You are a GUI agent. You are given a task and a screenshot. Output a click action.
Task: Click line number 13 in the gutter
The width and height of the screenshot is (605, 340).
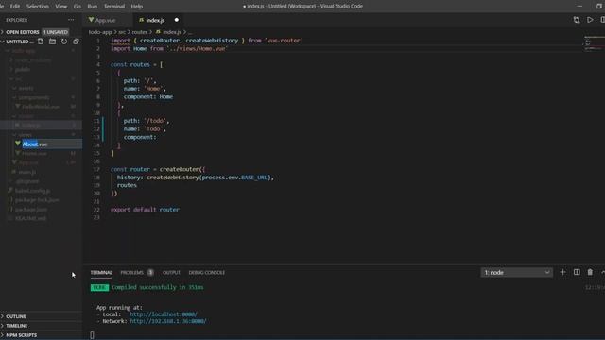(96, 137)
